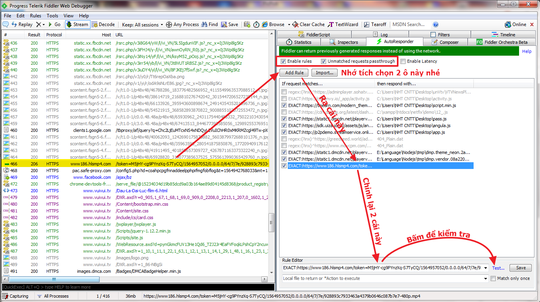Pick the Any Process target icon
This screenshot has width=540, height=302.
click(x=182, y=24)
